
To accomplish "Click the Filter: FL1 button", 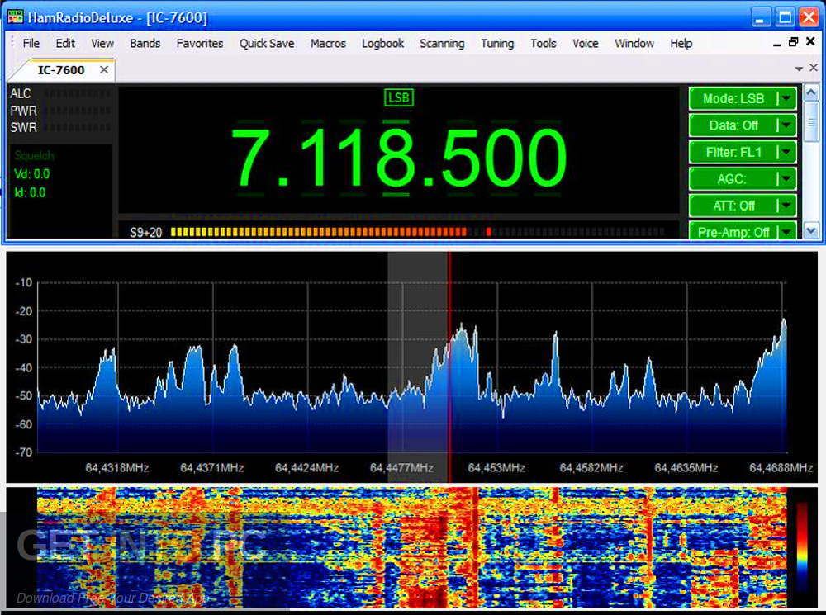I will (x=733, y=152).
